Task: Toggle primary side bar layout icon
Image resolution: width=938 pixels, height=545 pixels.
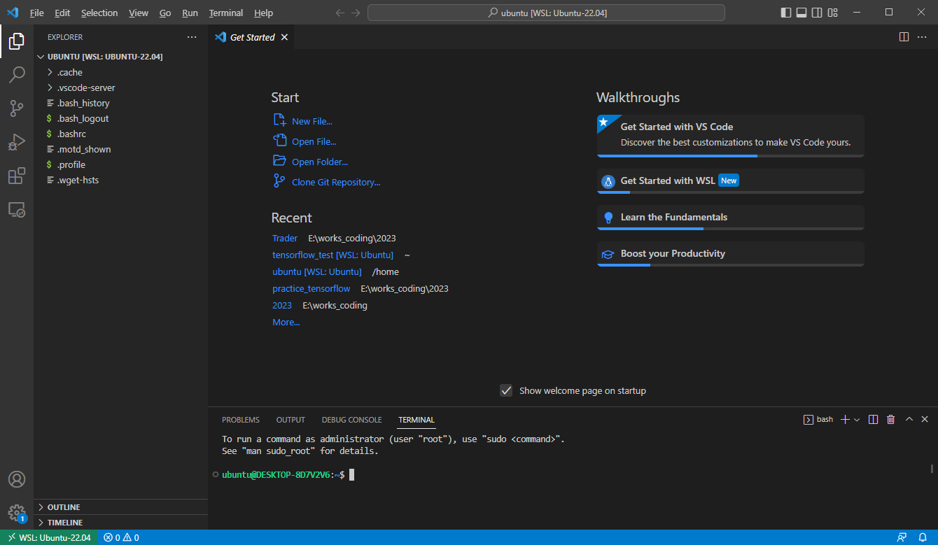Action: pyautogui.click(x=786, y=13)
